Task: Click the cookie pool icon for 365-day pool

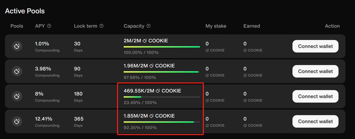Action: [17, 122]
